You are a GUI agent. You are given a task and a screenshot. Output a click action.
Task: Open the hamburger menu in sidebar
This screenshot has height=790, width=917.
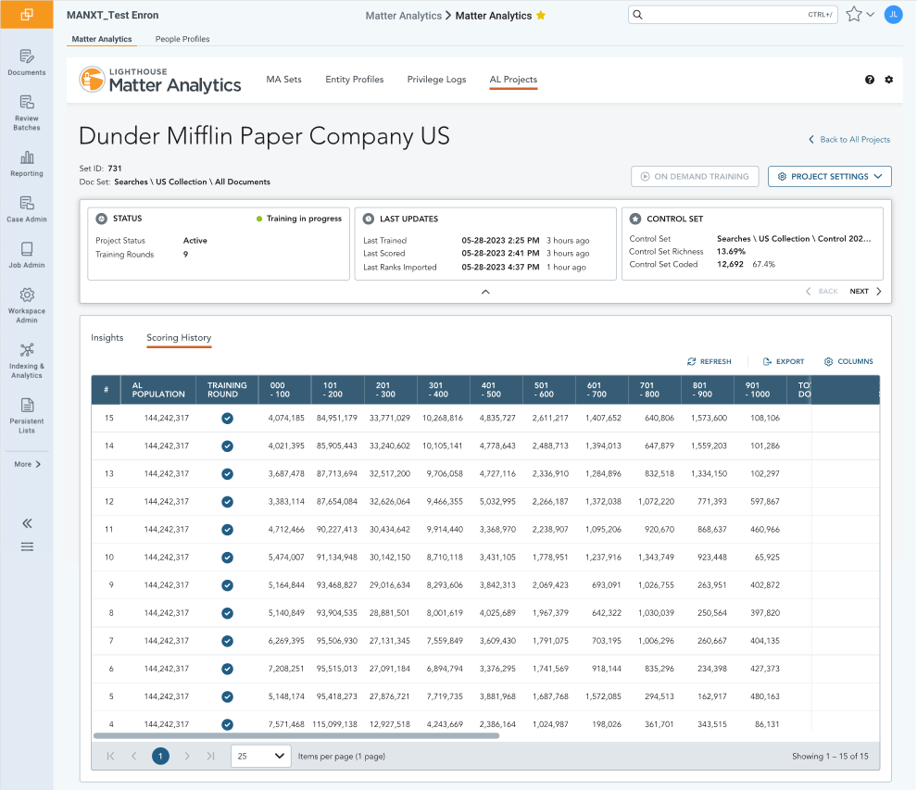tap(27, 546)
